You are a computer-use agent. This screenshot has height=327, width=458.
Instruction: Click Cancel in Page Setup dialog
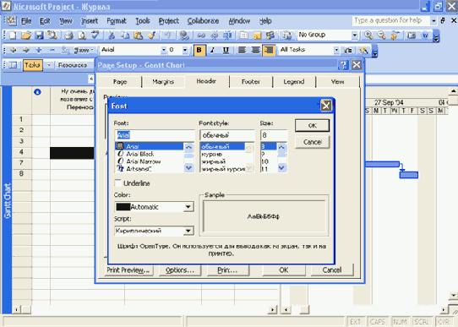point(332,270)
